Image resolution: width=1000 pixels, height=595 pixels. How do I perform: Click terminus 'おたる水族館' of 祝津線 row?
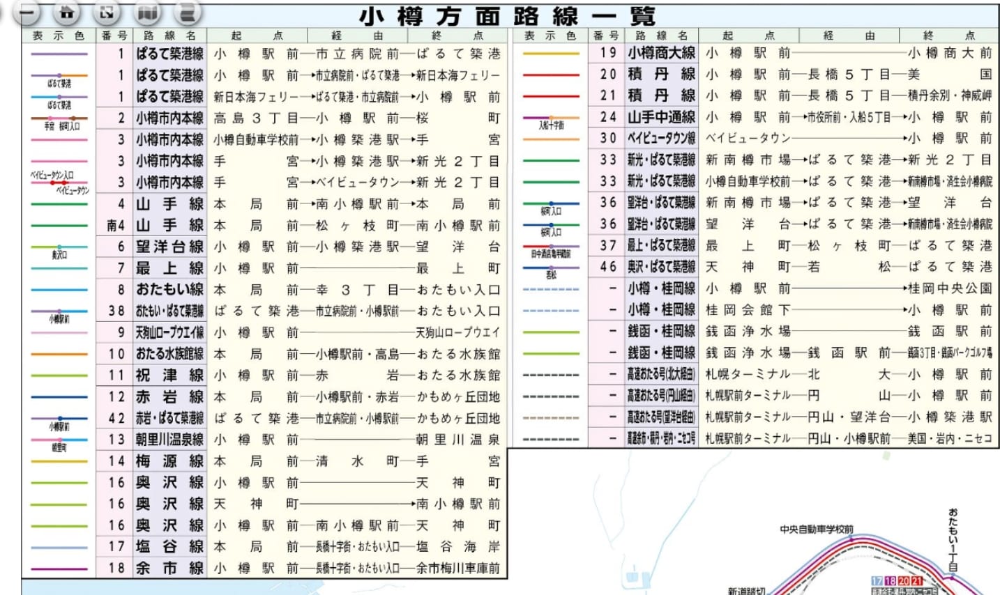(458, 376)
